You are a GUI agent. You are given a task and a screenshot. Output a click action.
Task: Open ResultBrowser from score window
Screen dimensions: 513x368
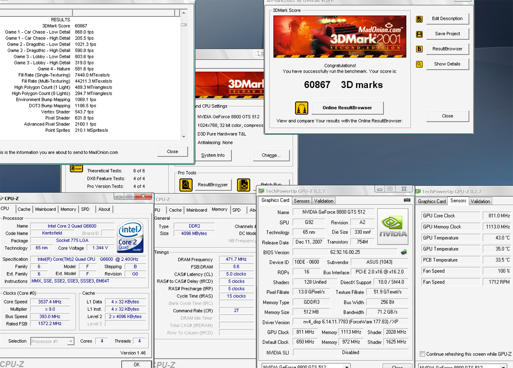click(x=447, y=49)
